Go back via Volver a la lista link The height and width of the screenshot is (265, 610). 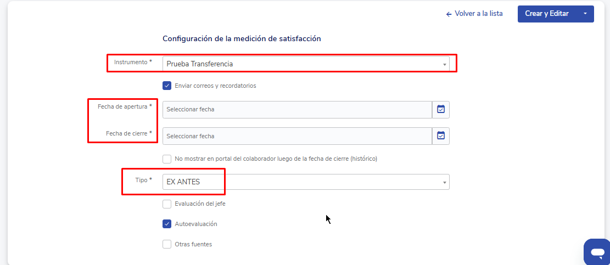click(x=478, y=14)
